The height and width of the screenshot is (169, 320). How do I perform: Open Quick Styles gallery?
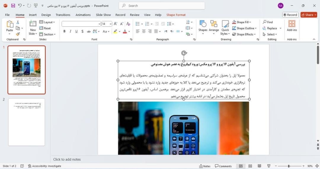[x=225, y=28]
